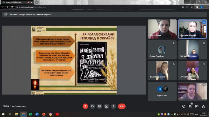Click the muted mic icon on Аліна Верхова tile

204,64
